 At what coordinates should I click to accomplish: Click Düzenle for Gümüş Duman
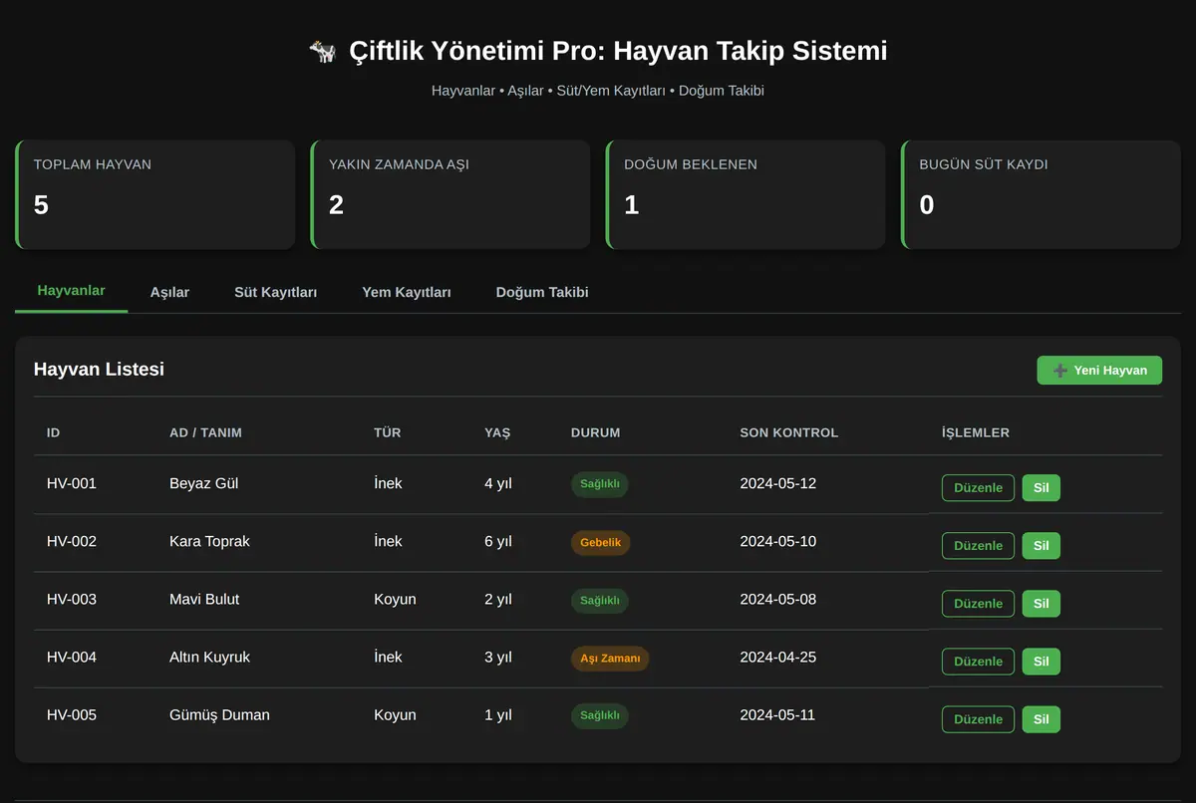(x=978, y=719)
